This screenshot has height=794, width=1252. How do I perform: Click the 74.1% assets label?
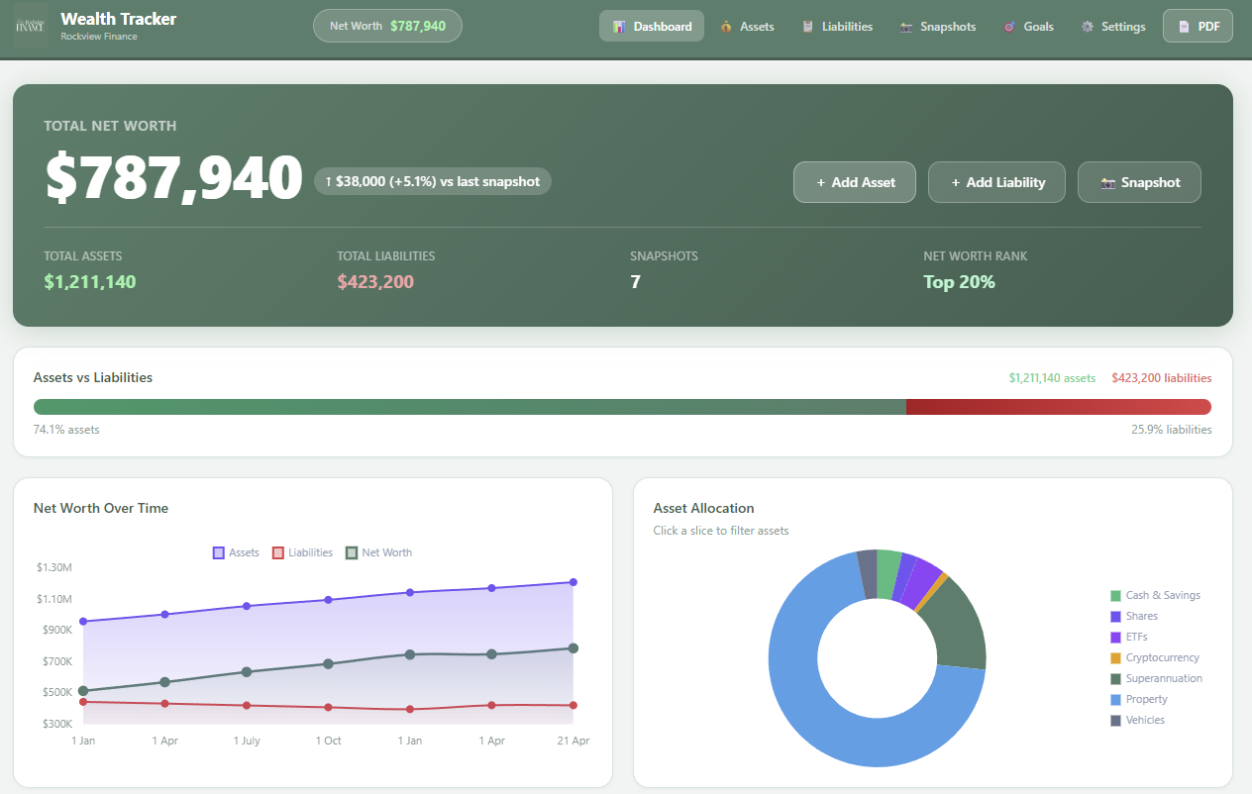click(x=66, y=430)
